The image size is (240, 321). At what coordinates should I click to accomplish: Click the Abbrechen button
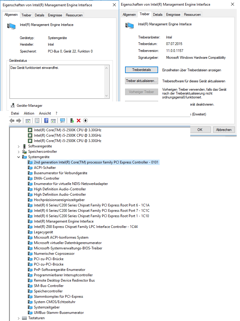coord(224,129)
